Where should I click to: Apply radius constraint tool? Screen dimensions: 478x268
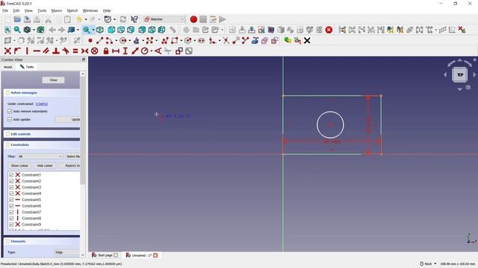144,51
